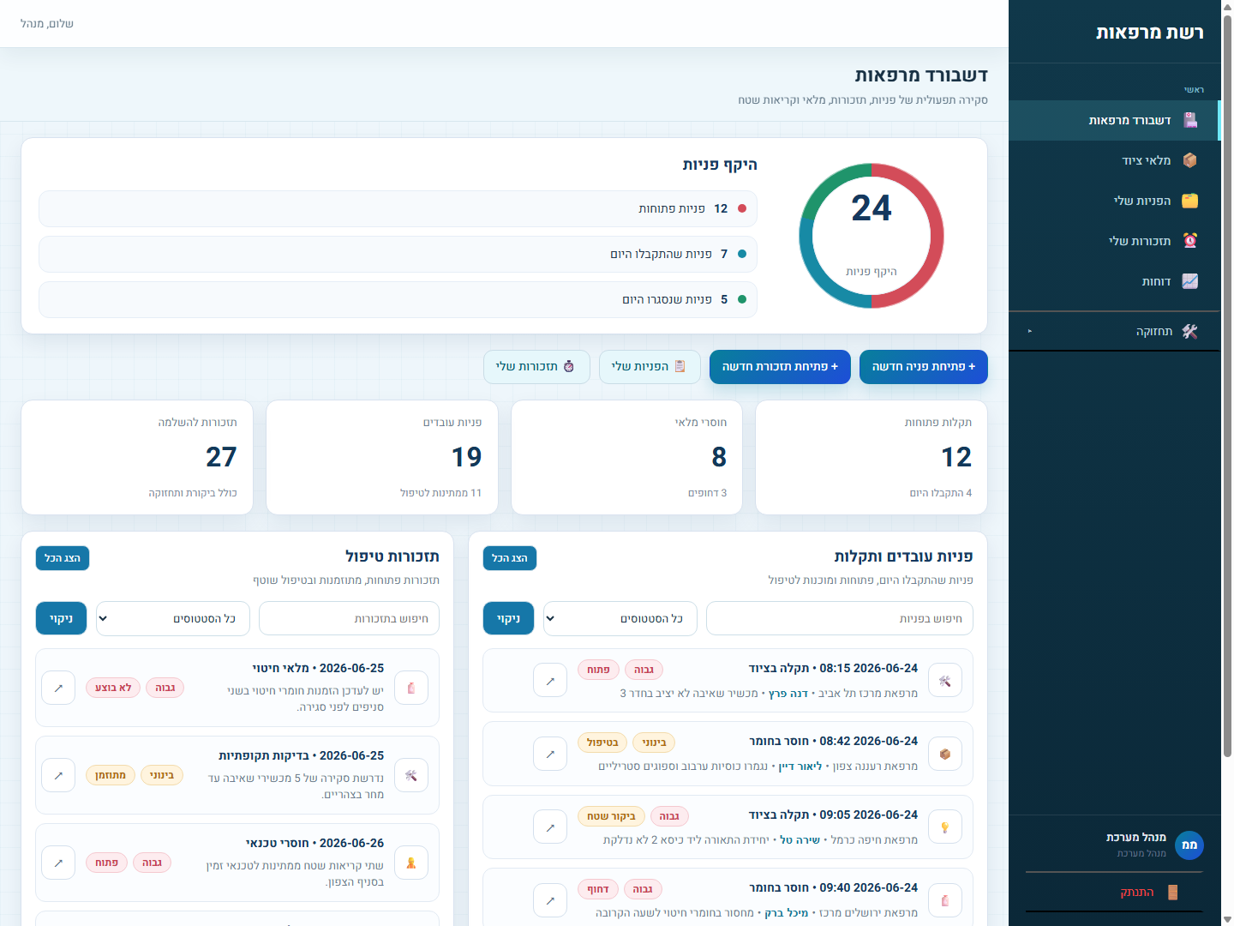Select תזכורות שלי in the sidebar
Image resolution: width=1234 pixels, height=926 pixels.
click(1114, 241)
